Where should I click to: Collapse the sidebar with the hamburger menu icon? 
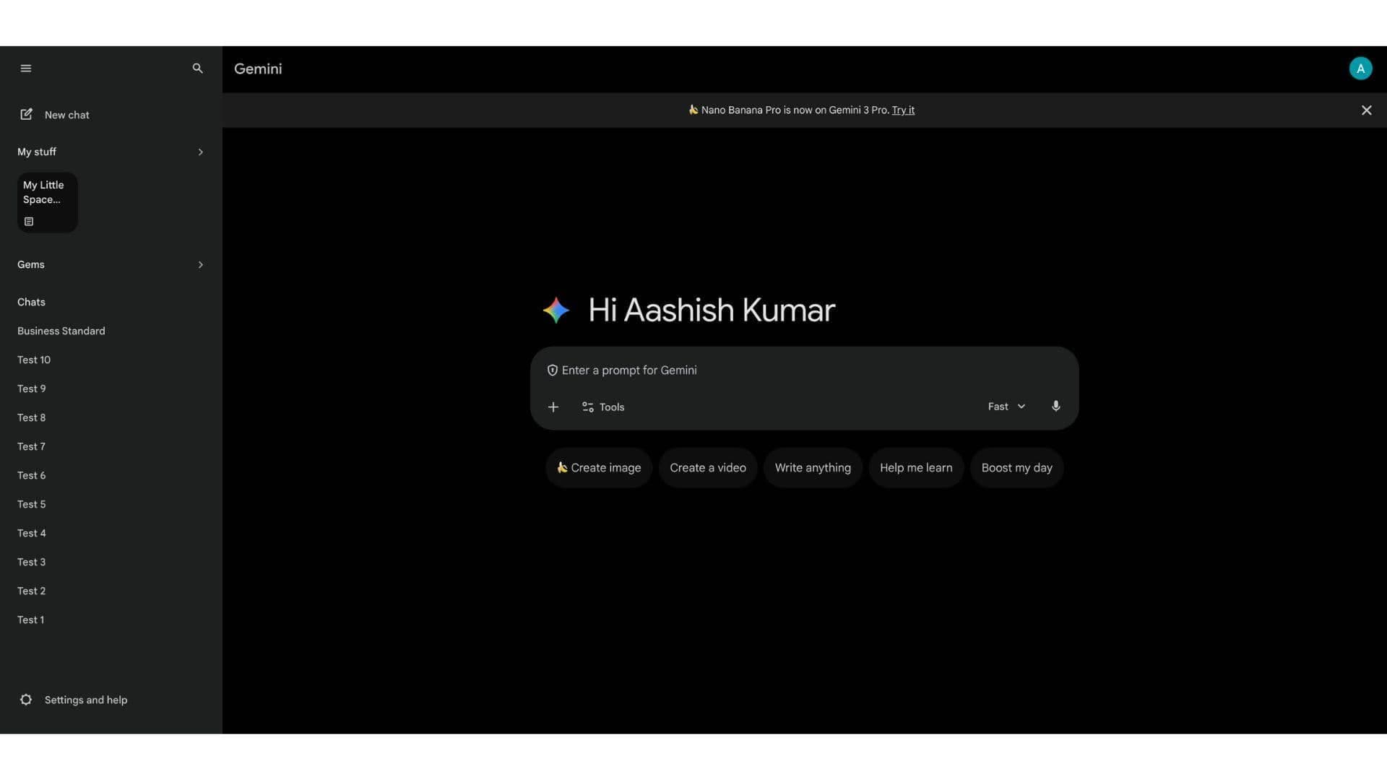26,69
